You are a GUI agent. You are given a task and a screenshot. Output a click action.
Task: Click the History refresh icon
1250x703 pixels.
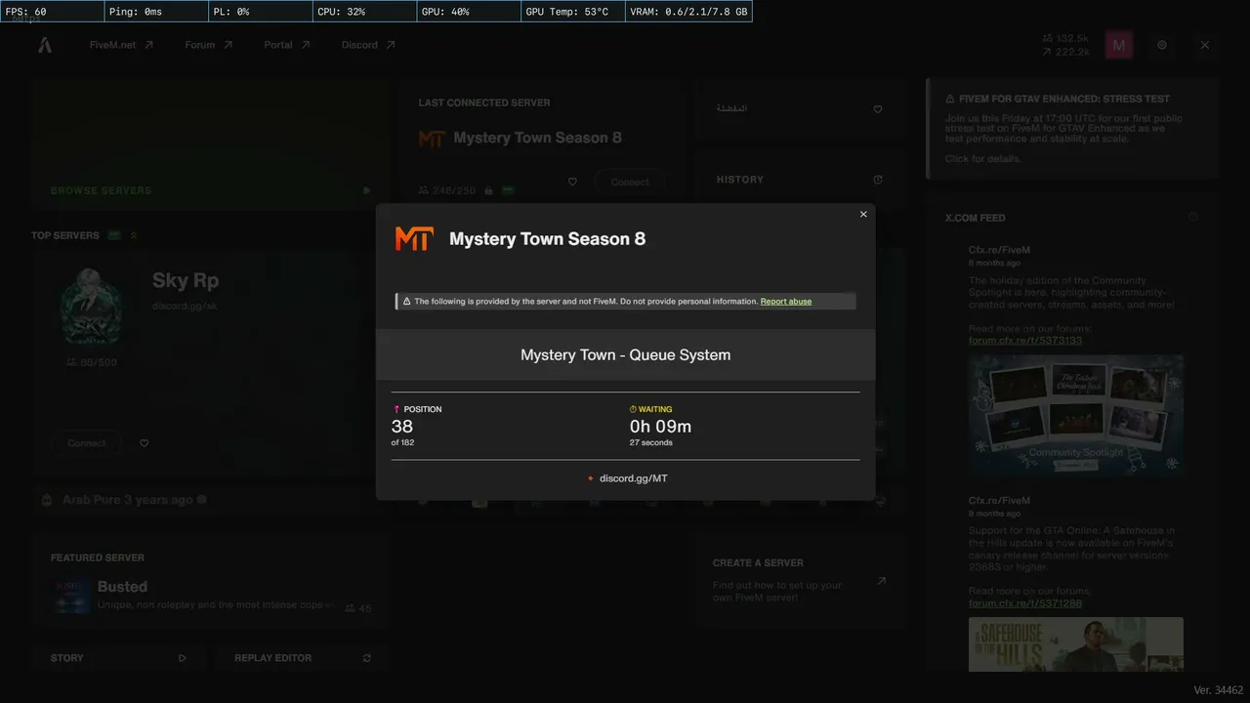(878, 180)
